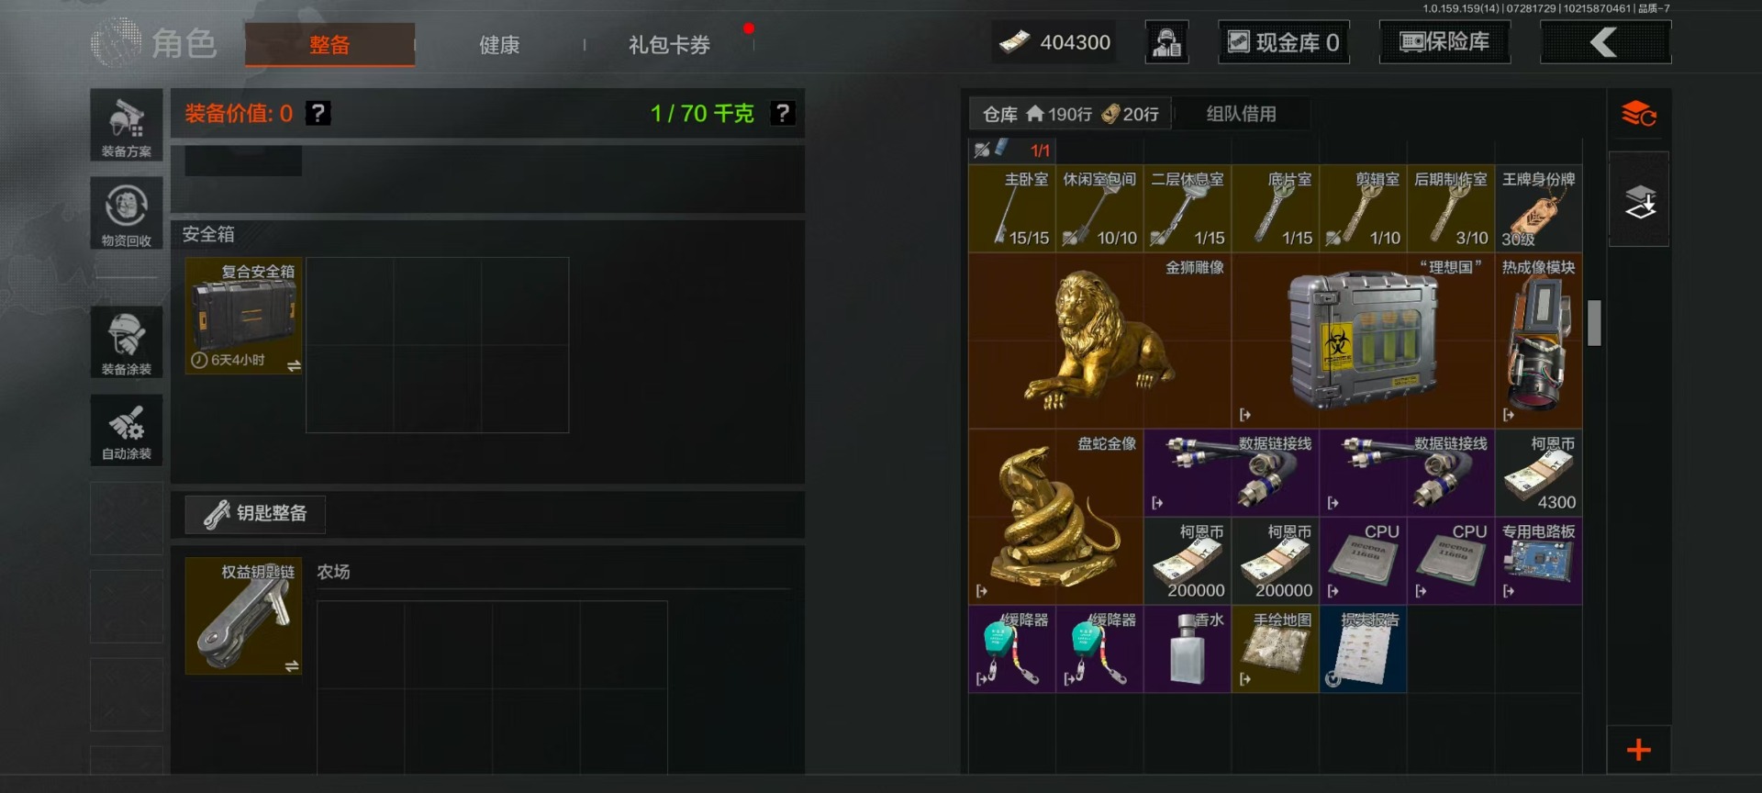Image resolution: width=1762 pixels, height=793 pixels.
Task: Open the 保险库 vault button
Action: tap(1444, 42)
